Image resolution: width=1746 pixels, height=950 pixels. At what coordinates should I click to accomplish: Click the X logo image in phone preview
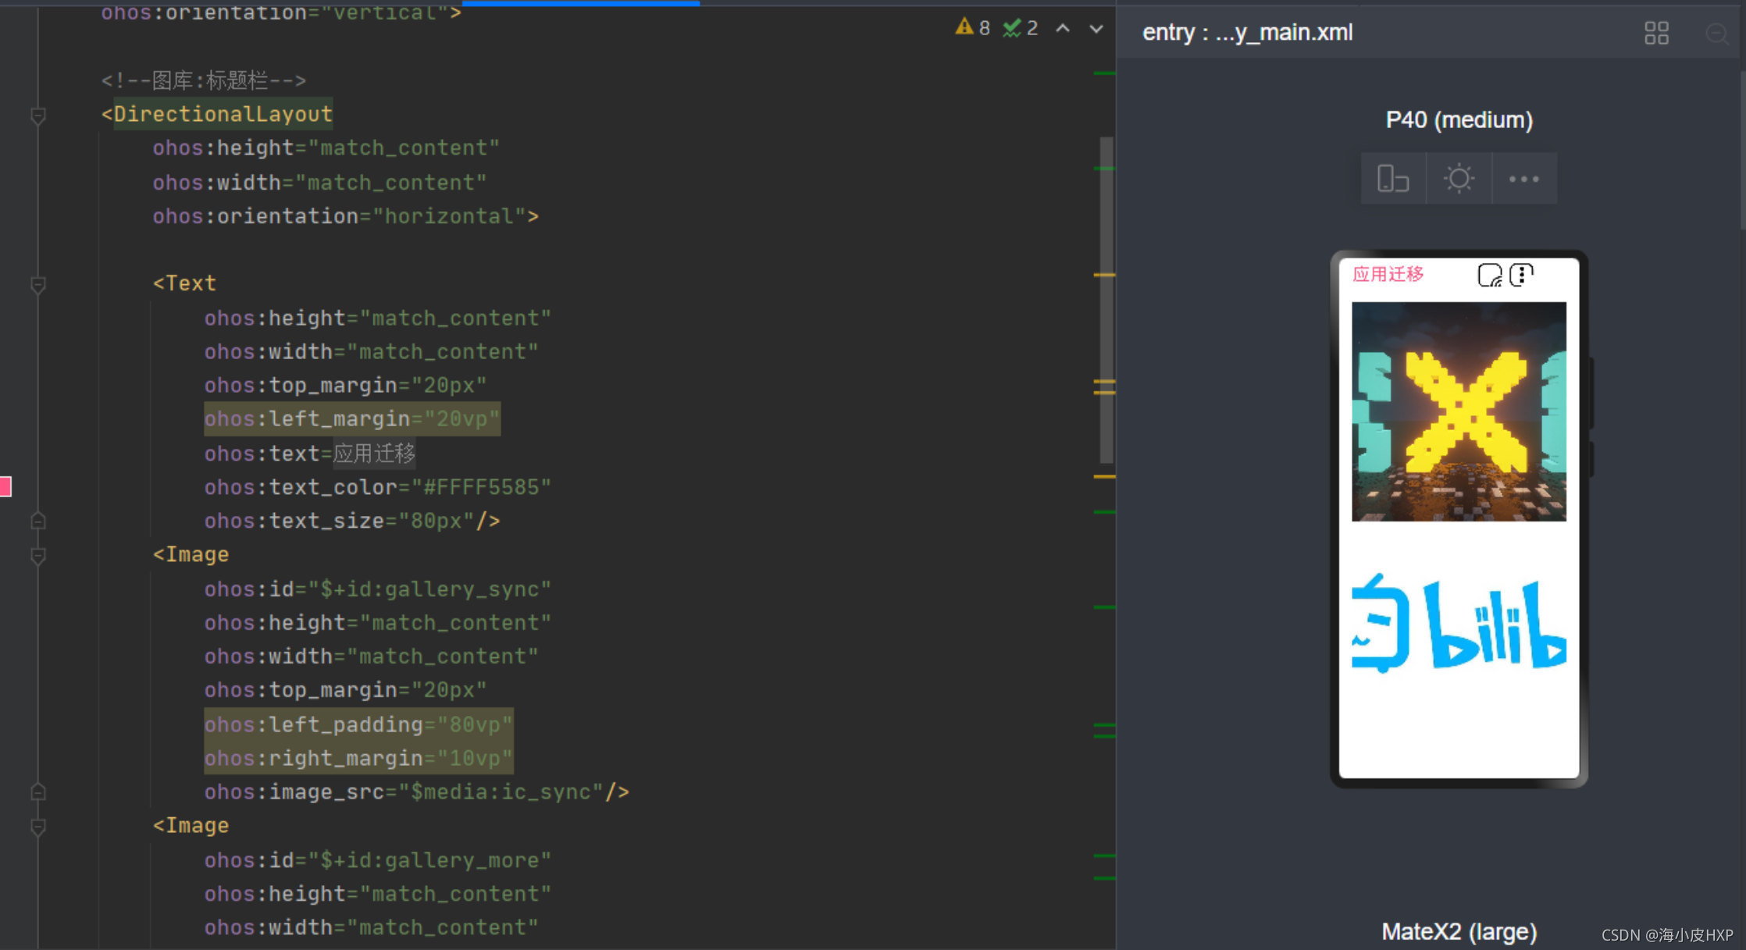pyautogui.click(x=1459, y=411)
